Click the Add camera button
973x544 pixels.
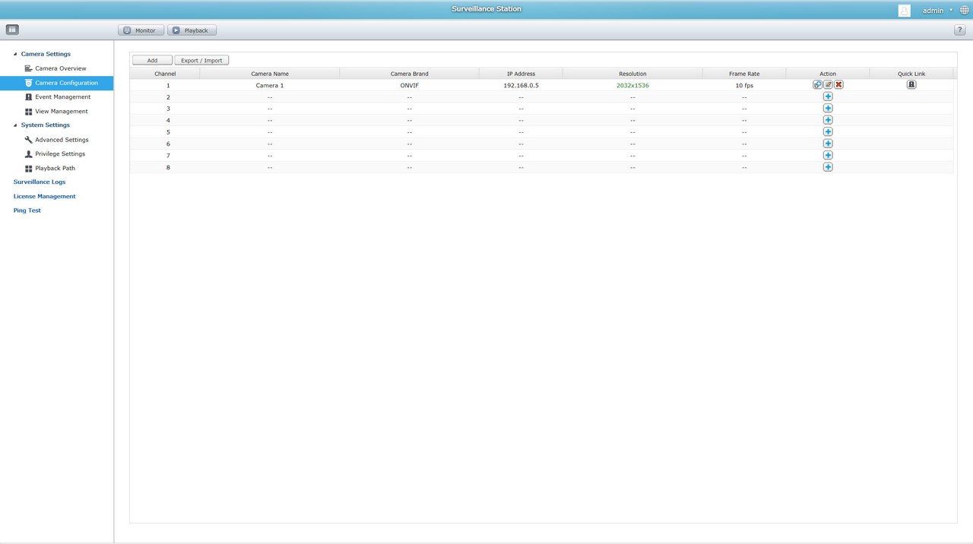coord(152,60)
